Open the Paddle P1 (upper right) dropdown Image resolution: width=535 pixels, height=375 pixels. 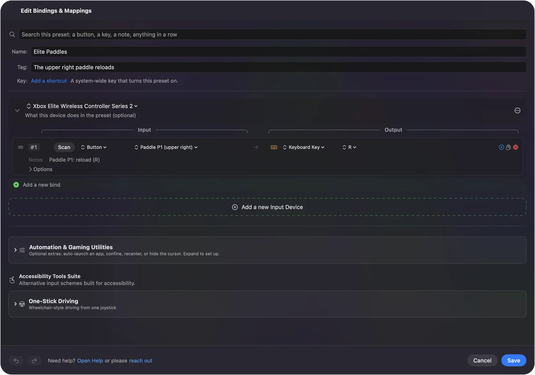coord(166,147)
